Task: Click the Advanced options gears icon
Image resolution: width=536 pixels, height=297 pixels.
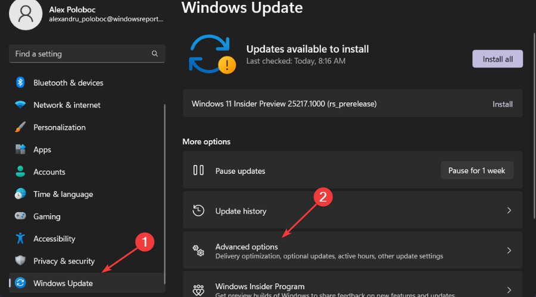Action: click(x=198, y=251)
